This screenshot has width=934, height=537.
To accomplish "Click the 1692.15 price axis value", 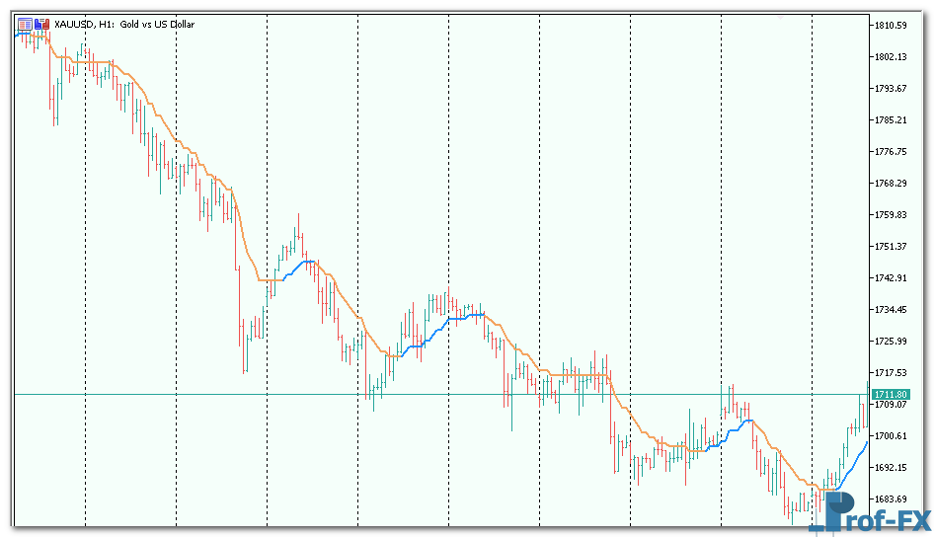I will tap(891, 468).
